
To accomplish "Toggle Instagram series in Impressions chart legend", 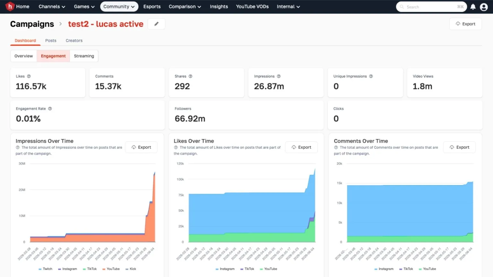I will click(67, 269).
